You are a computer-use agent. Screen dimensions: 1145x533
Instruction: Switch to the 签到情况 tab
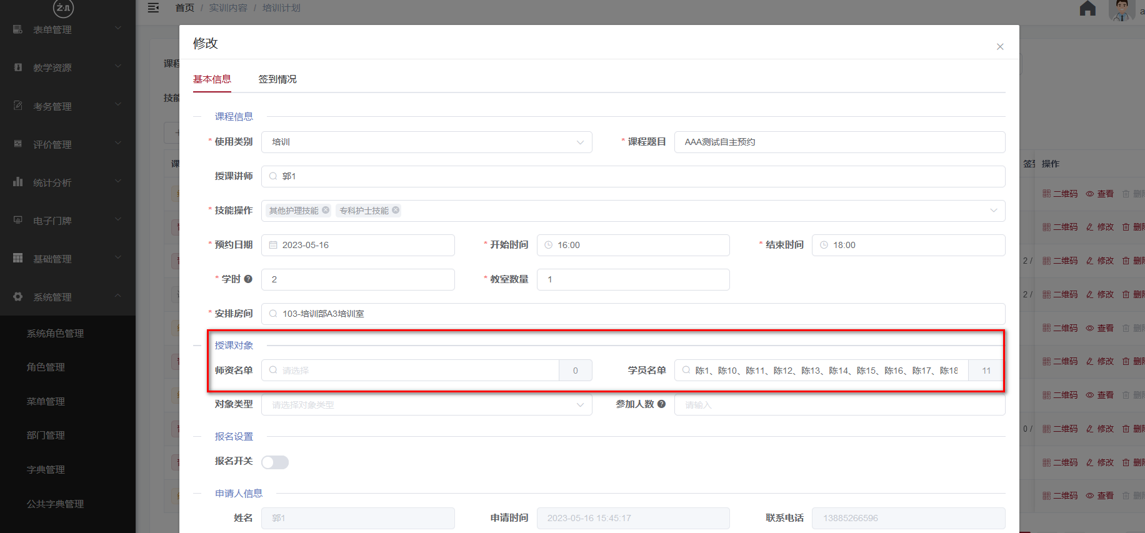pyautogui.click(x=277, y=79)
